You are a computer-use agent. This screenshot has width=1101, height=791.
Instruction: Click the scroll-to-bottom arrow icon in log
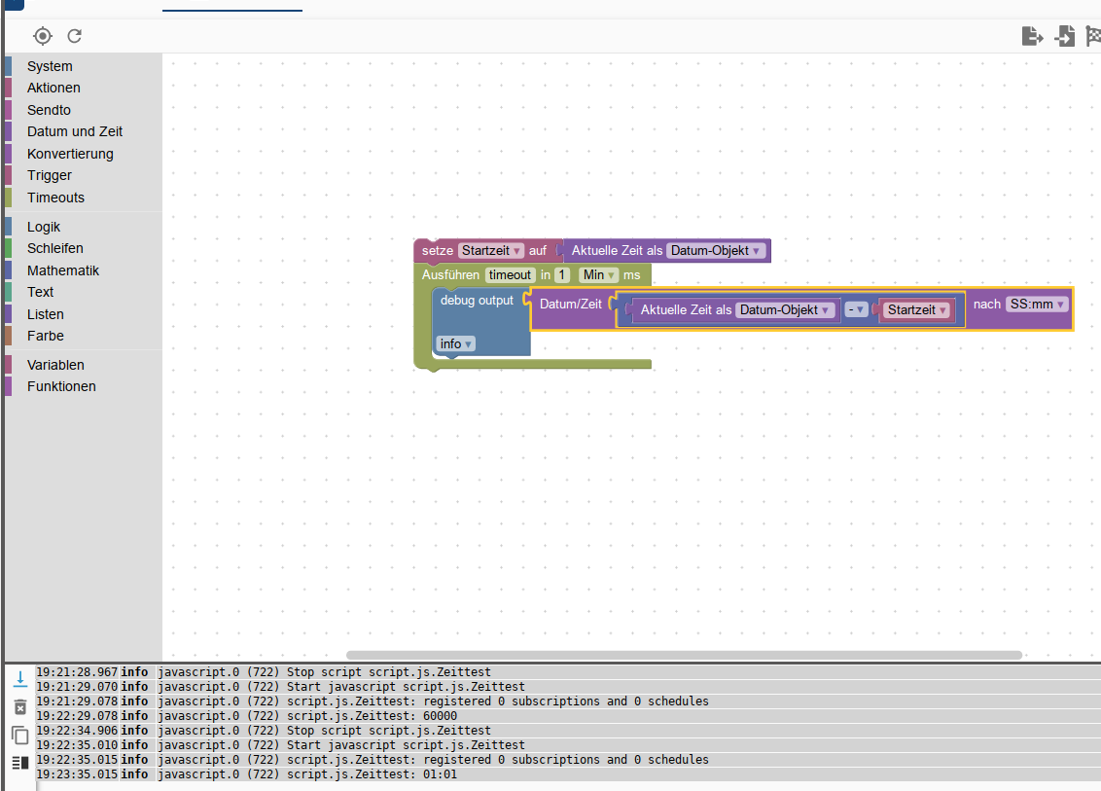[x=19, y=678]
